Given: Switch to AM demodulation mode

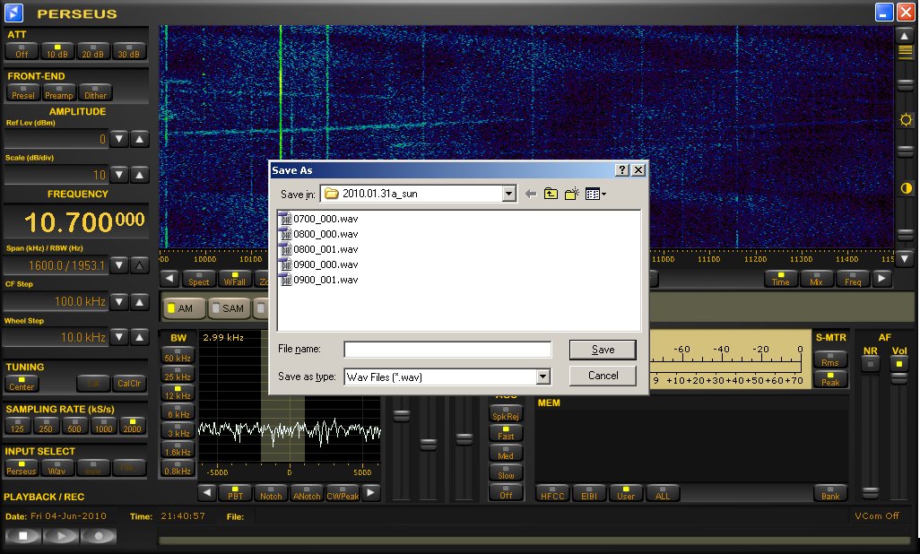Looking at the screenshot, I should click(x=184, y=308).
